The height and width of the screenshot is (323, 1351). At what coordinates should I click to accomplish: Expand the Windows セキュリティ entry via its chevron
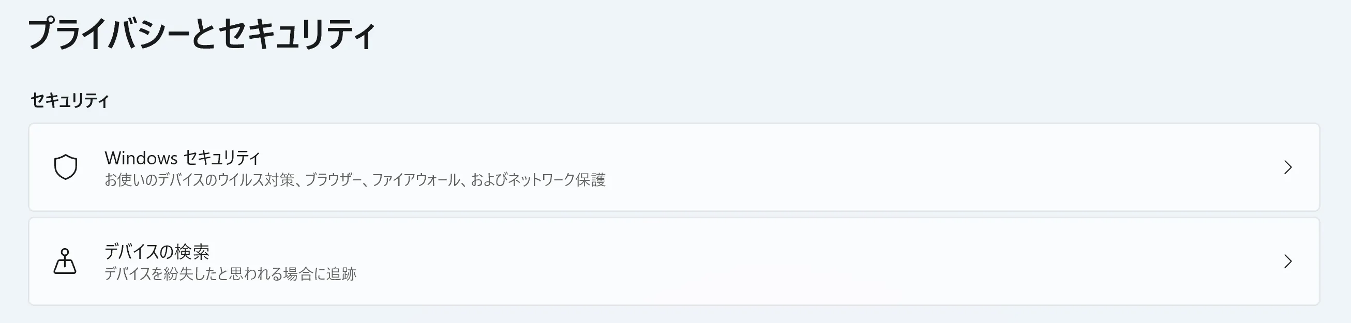(1288, 168)
